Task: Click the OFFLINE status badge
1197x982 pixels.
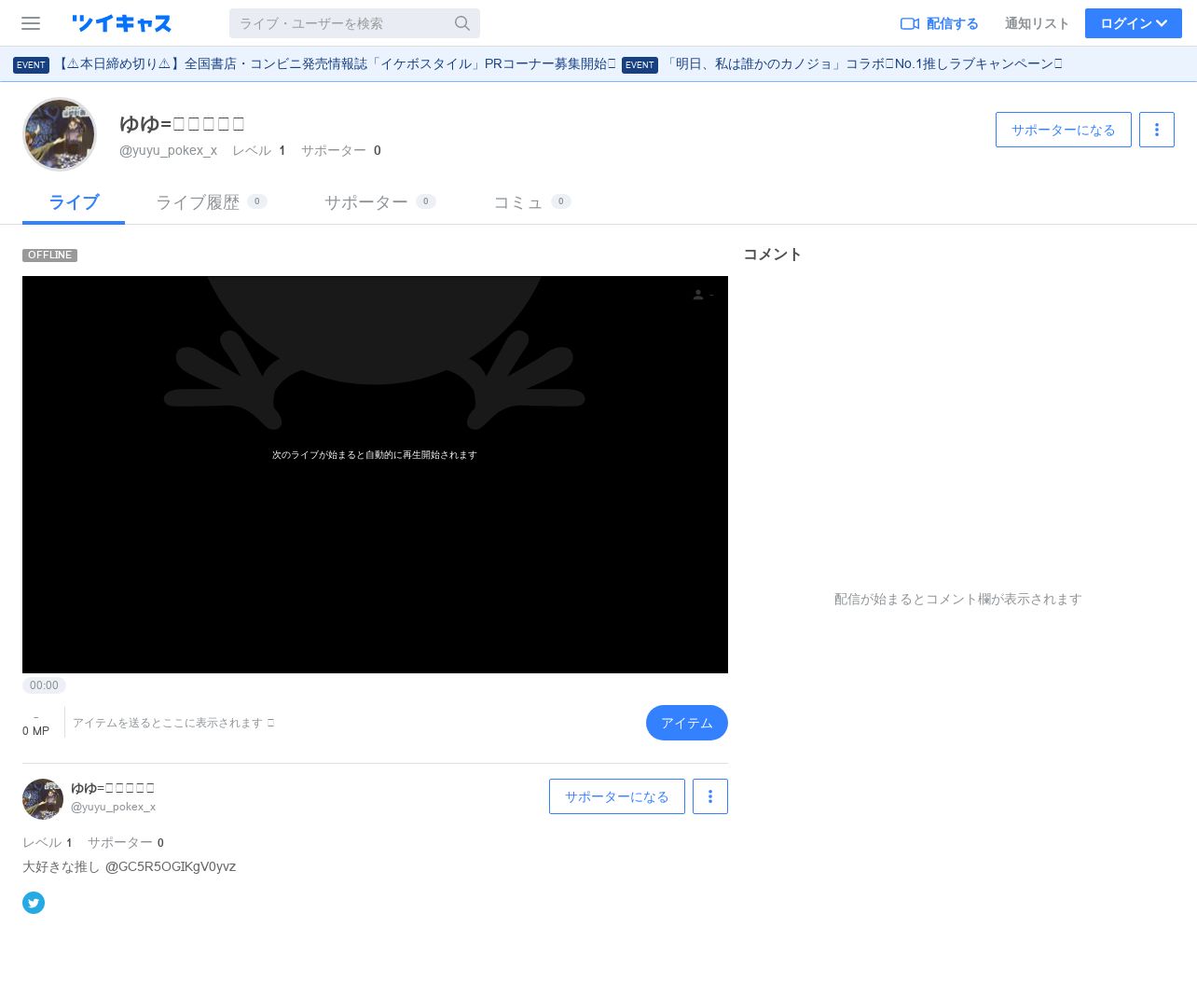Action: [49, 255]
